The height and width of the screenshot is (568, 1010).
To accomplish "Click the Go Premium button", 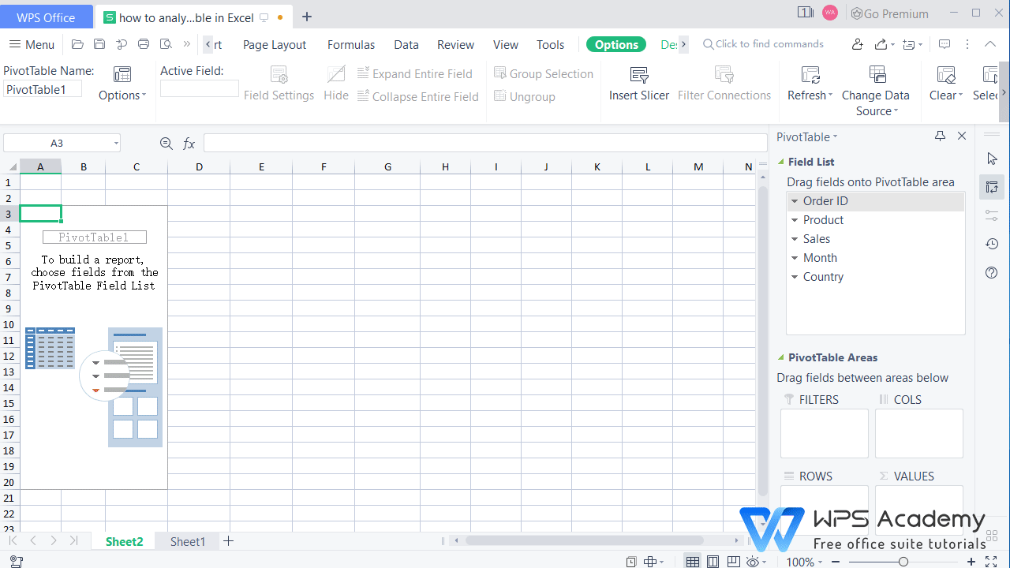I will [x=889, y=13].
